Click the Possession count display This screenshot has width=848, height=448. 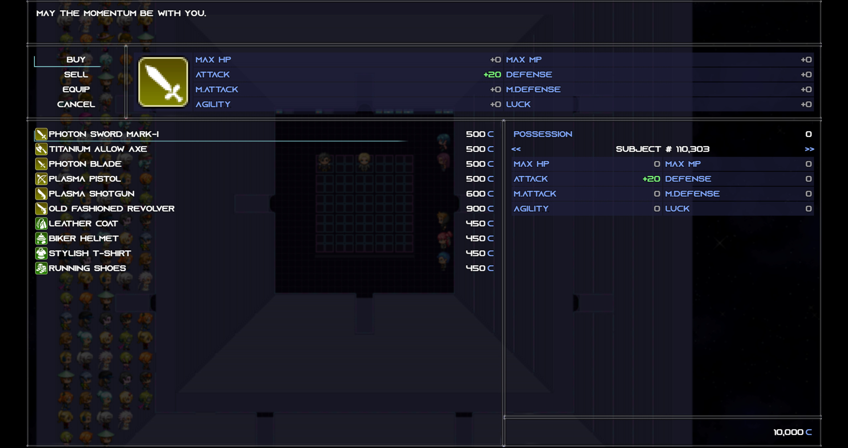click(x=543, y=134)
